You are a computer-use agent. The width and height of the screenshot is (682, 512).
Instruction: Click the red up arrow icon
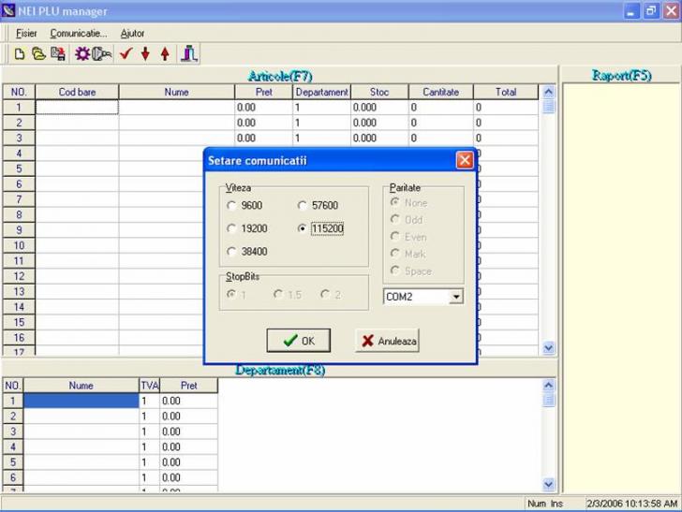coord(165,54)
